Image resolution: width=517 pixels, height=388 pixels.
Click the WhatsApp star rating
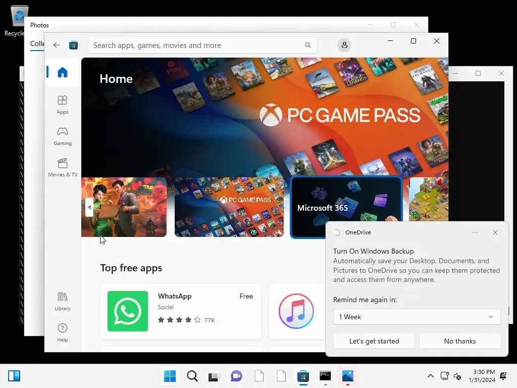(179, 320)
